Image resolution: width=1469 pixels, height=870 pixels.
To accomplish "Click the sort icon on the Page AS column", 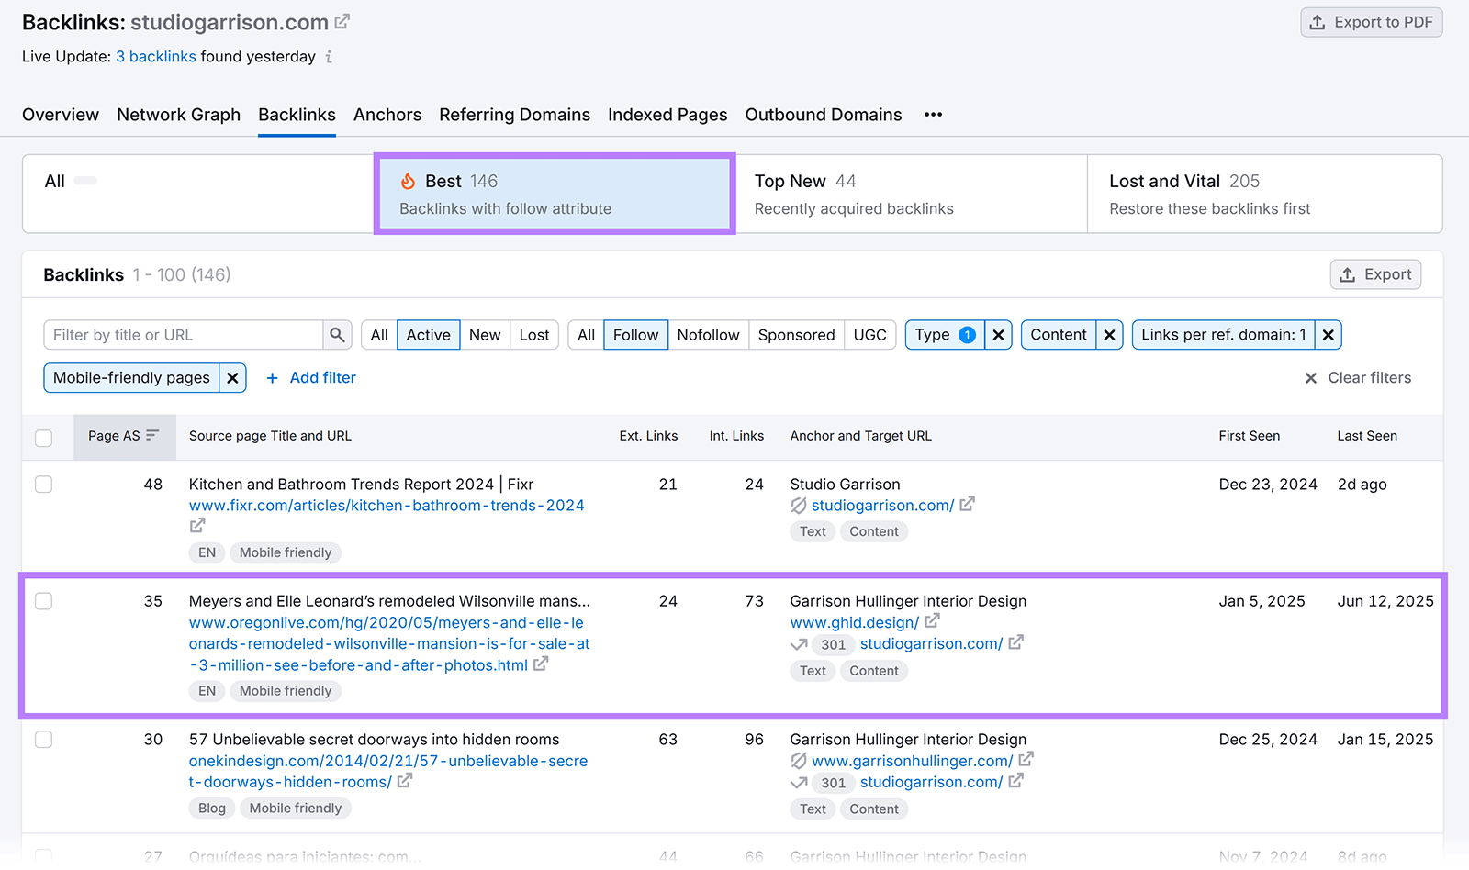I will (x=154, y=436).
